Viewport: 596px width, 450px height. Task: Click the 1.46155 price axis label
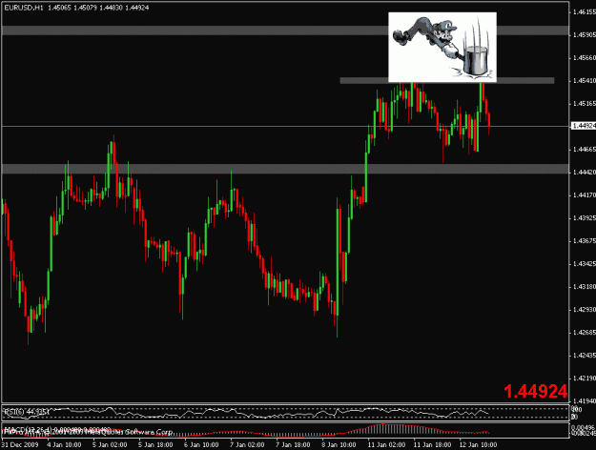(585, 12)
